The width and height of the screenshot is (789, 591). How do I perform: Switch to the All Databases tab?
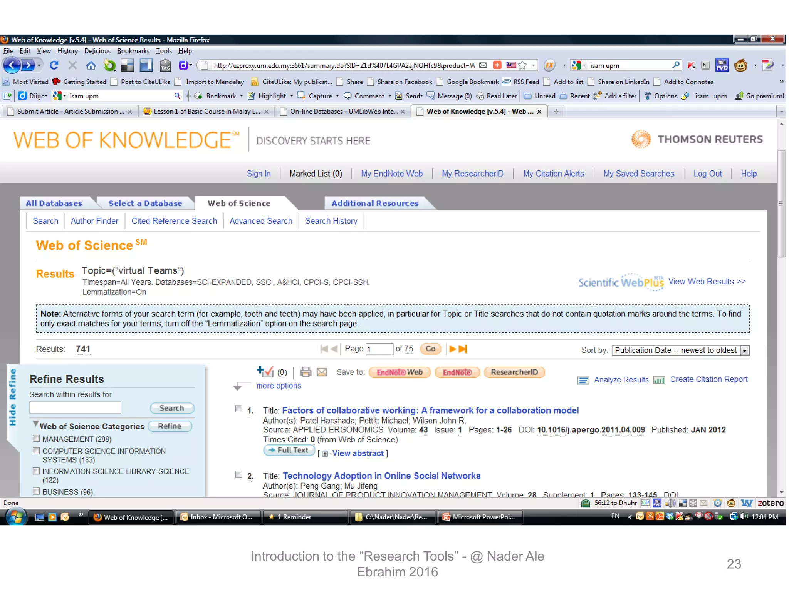[54, 203]
